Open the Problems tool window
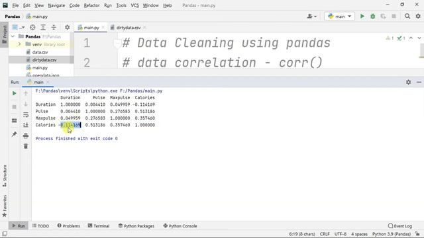Screen dimensions: 424x238 [69, 226]
